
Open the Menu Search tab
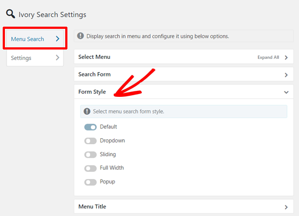tap(35, 39)
